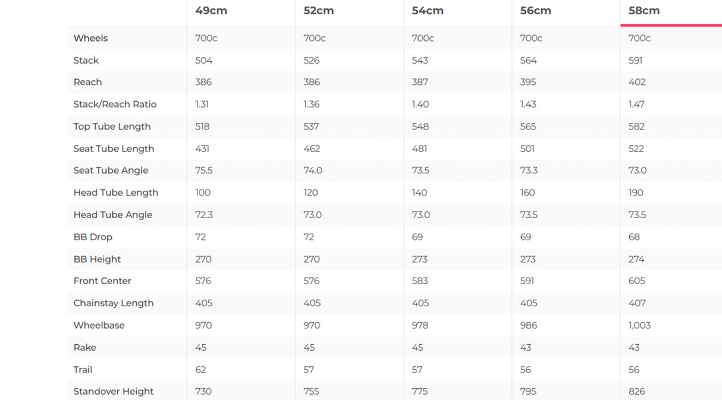Screen dimensions: 722x406
Task: Click the Top Tube Length row label
Action: tap(112, 127)
